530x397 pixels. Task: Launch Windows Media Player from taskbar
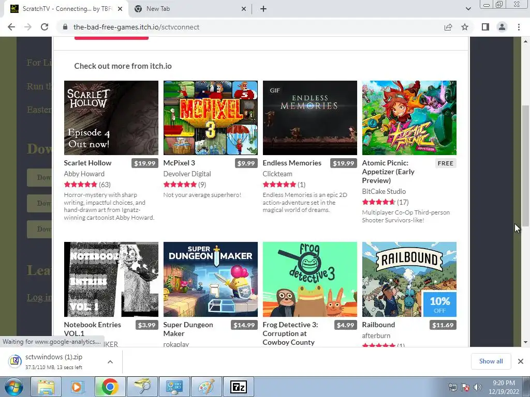coord(77,387)
